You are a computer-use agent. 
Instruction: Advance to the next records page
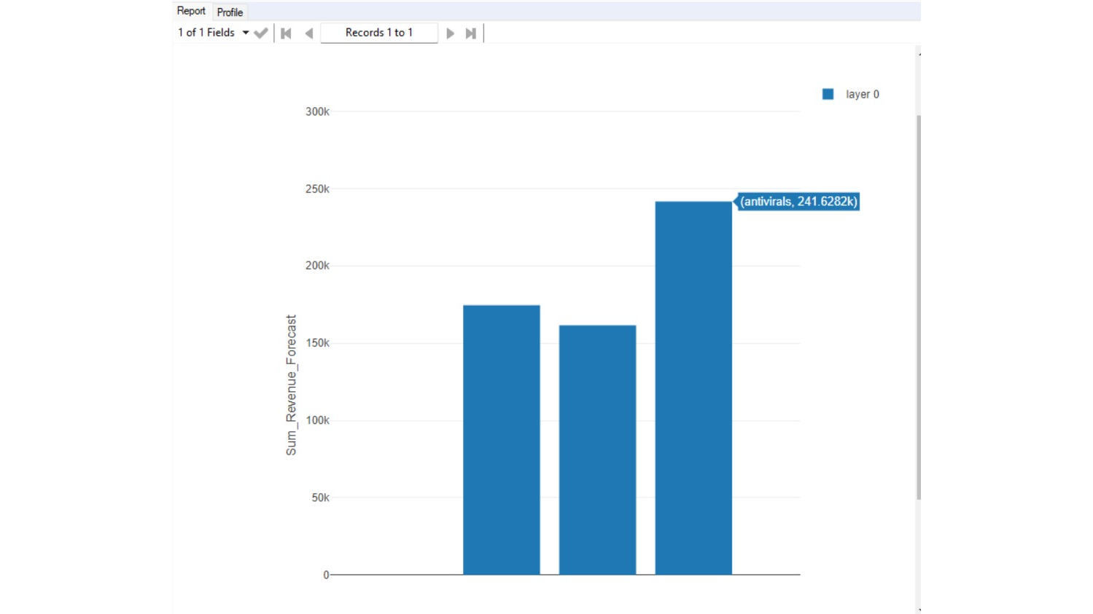[x=450, y=34]
